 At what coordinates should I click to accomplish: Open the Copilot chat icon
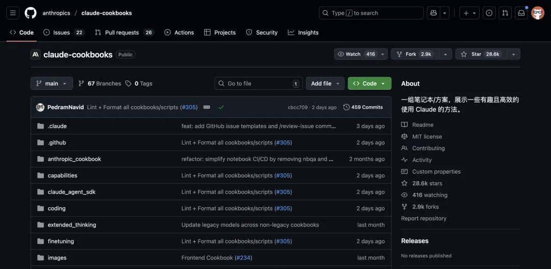coord(433,13)
